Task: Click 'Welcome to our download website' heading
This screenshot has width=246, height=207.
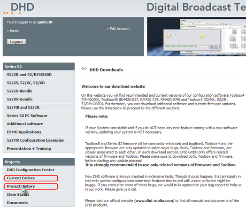Action: 113,86
